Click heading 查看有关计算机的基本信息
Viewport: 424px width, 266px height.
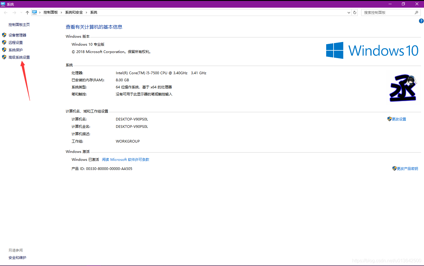pos(94,27)
